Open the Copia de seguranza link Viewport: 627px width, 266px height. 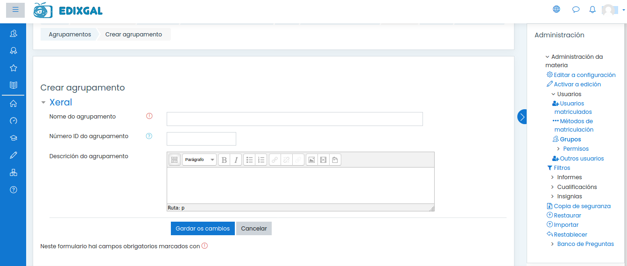[582, 206]
